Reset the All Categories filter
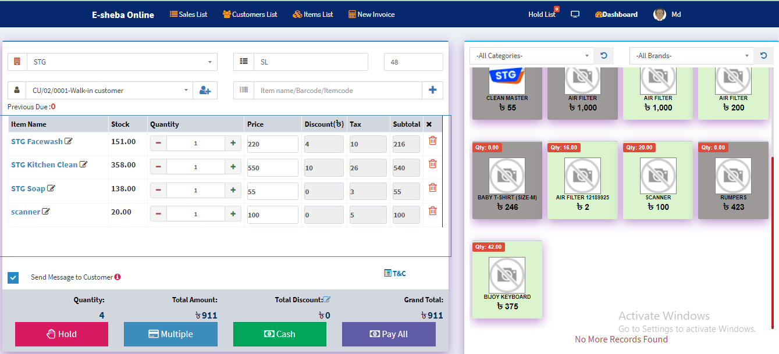The width and height of the screenshot is (779, 354). coord(604,56)
